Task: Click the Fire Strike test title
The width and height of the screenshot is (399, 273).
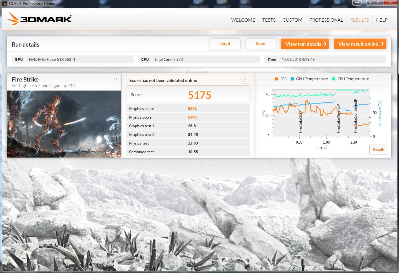Action: (25, 79)
